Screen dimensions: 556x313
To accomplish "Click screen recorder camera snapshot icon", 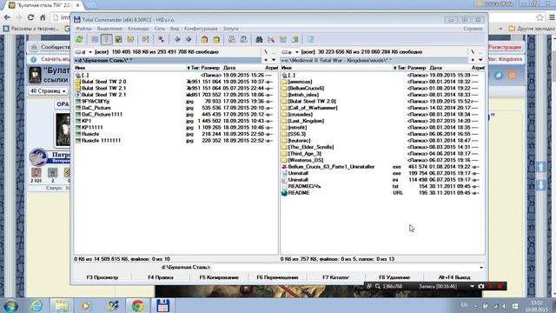I will point(481,286).
